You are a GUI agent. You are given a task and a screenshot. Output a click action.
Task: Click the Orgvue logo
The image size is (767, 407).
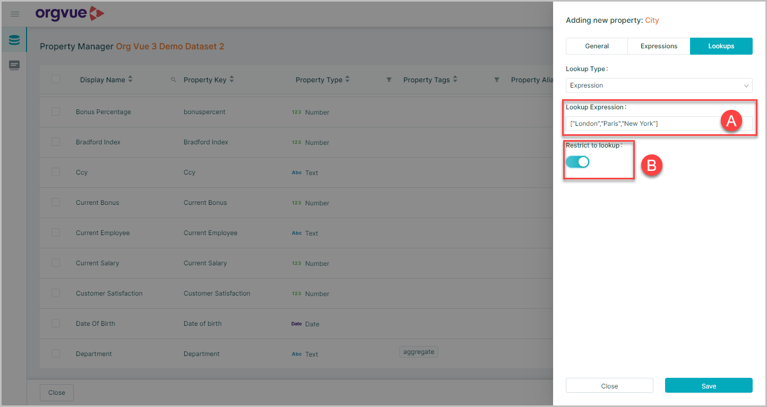[x=70, y=13]
